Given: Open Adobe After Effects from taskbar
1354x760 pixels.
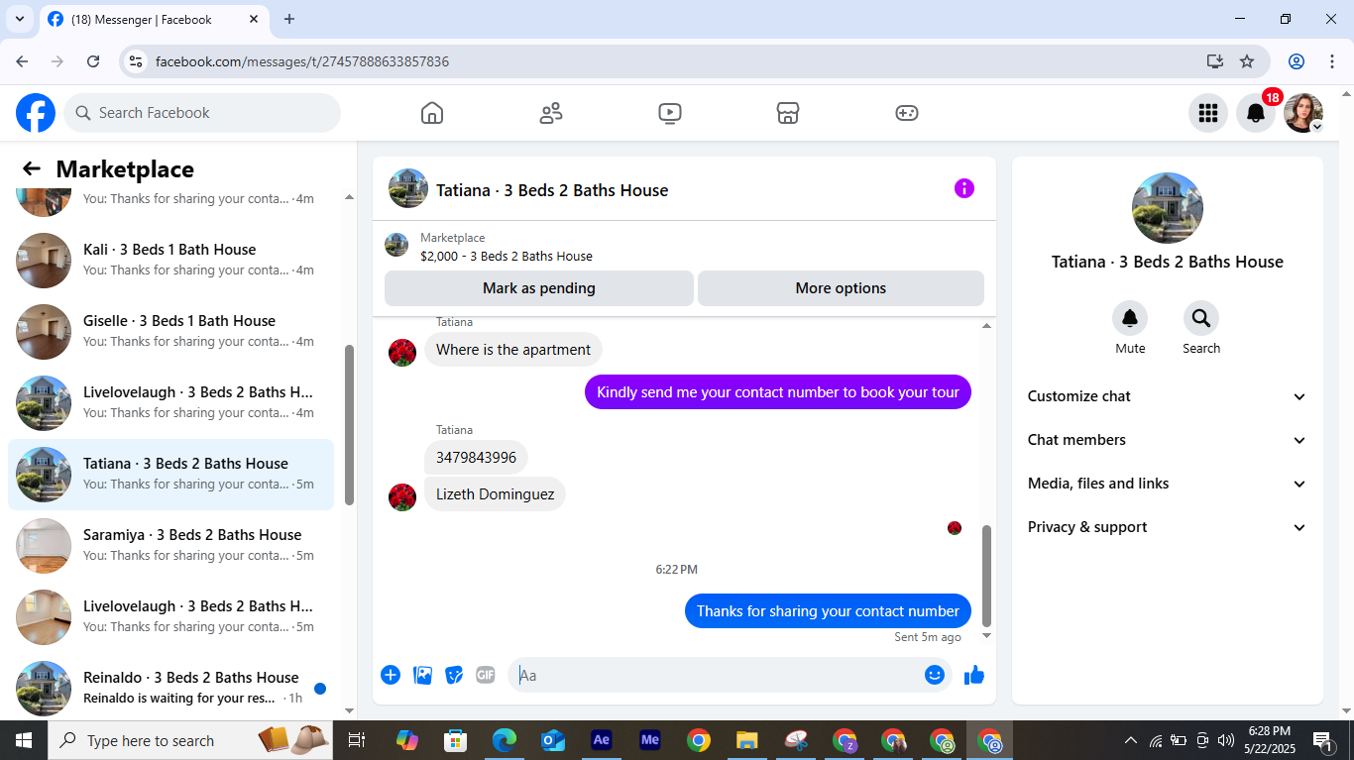Looking at the screenshot, I should (602, 740).
